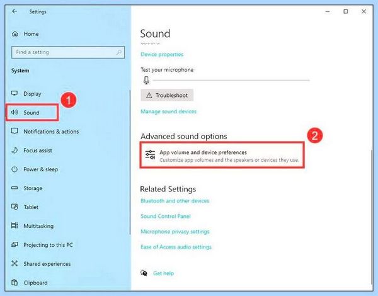The height and width of the screenshot is (296, 378).
Task: Click the mixer icon for App volume preferences
Action: point(150,154)
